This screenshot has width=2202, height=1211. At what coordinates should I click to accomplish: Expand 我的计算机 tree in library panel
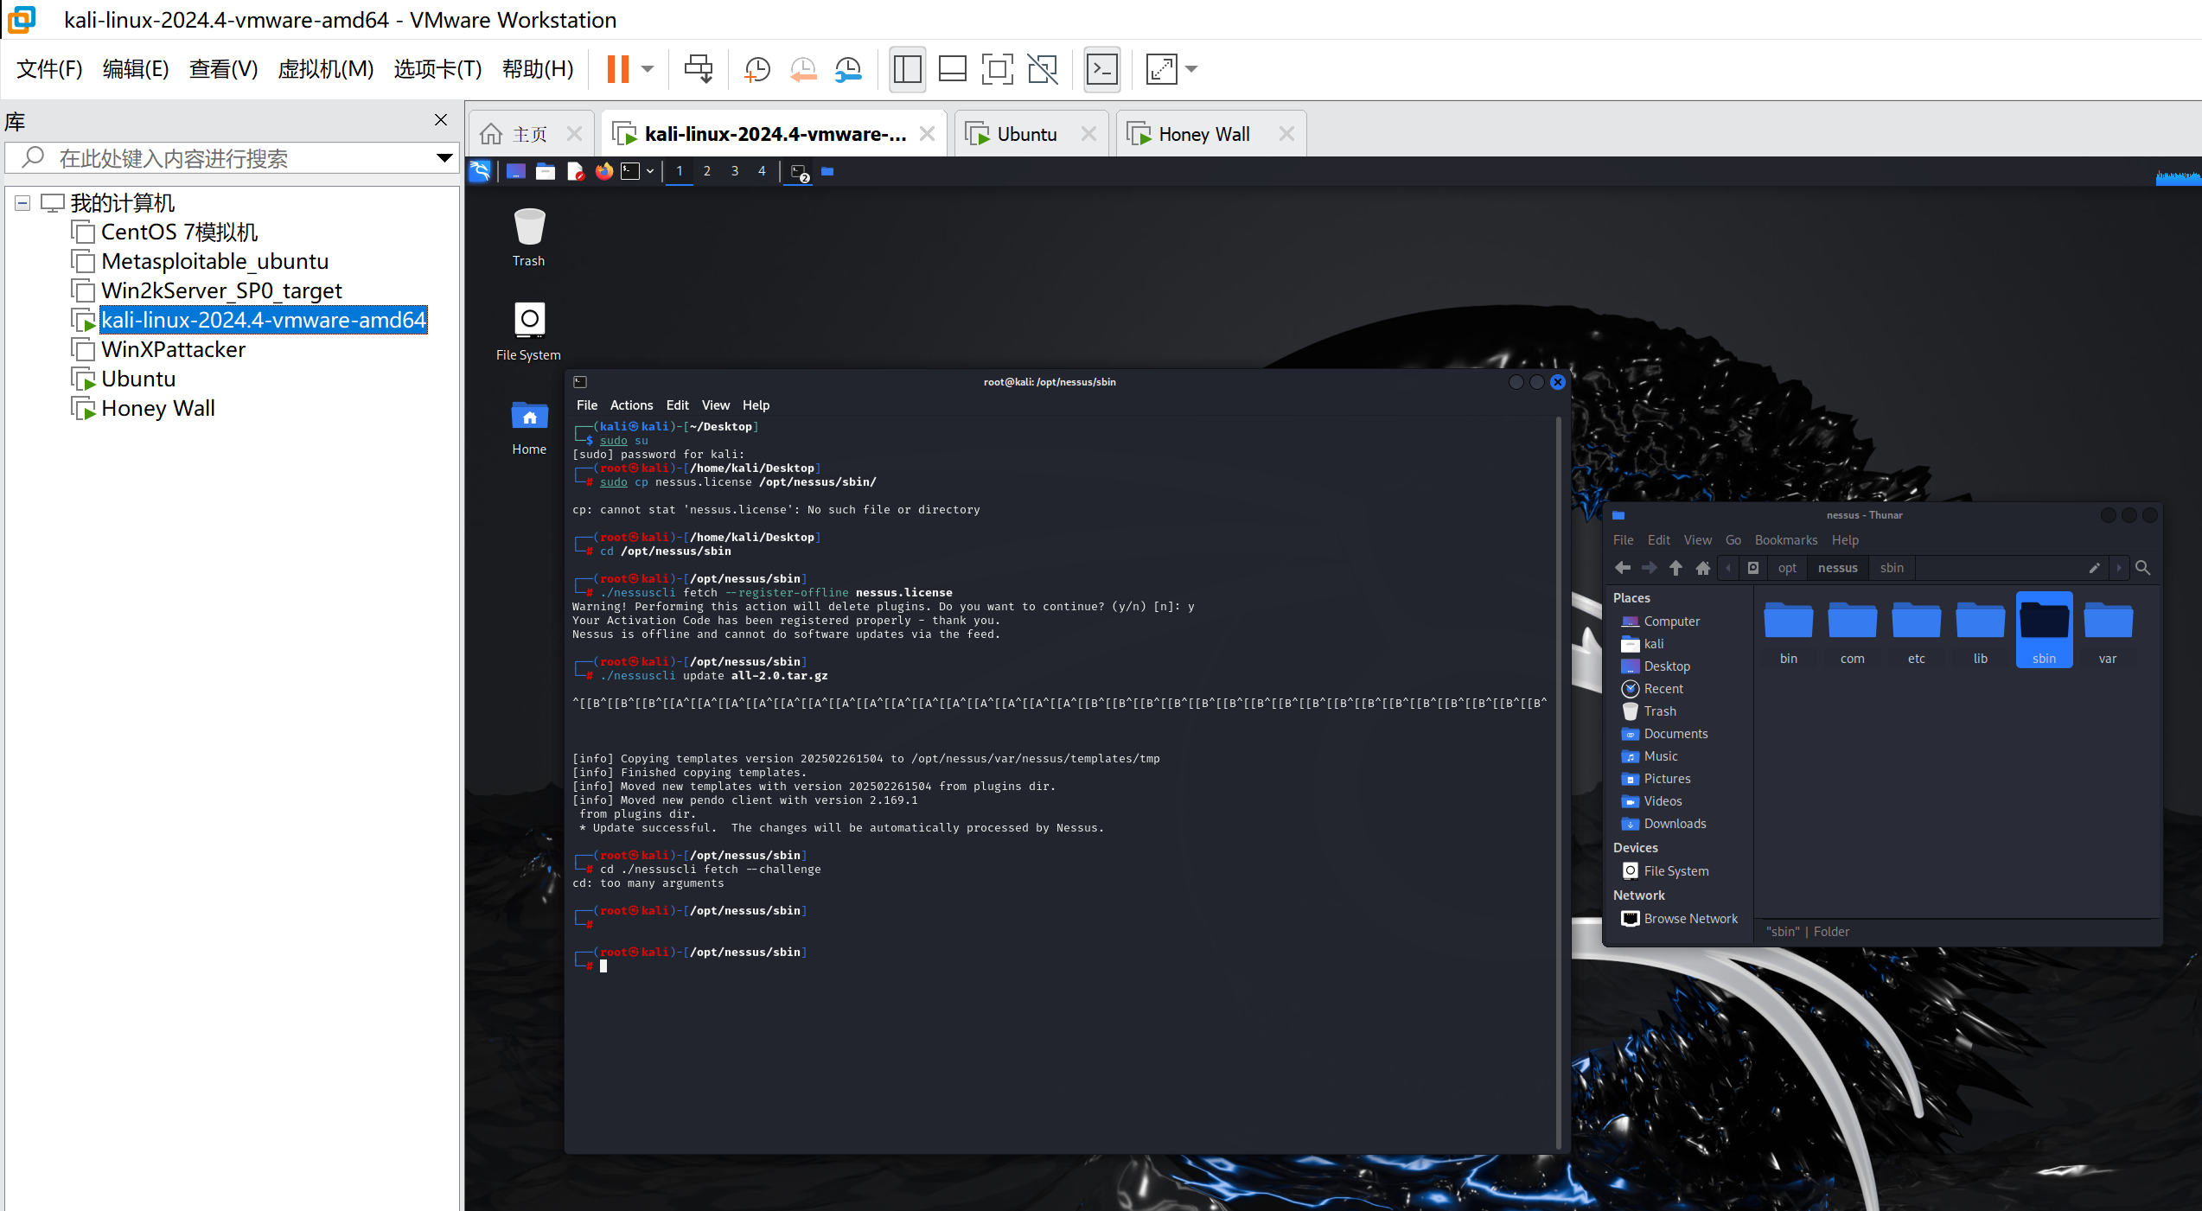point(22,201)
